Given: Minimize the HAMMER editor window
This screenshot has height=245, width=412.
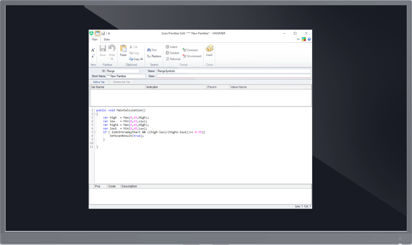Looking at the screenshot, I should [284, 33].
